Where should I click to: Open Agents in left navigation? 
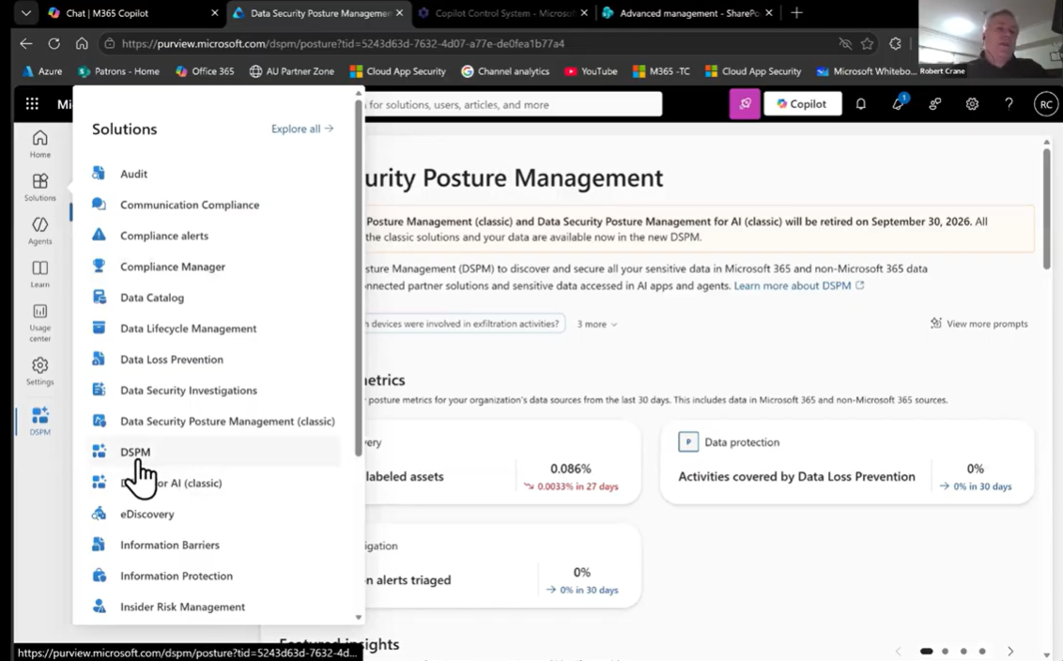coord(40,230)
